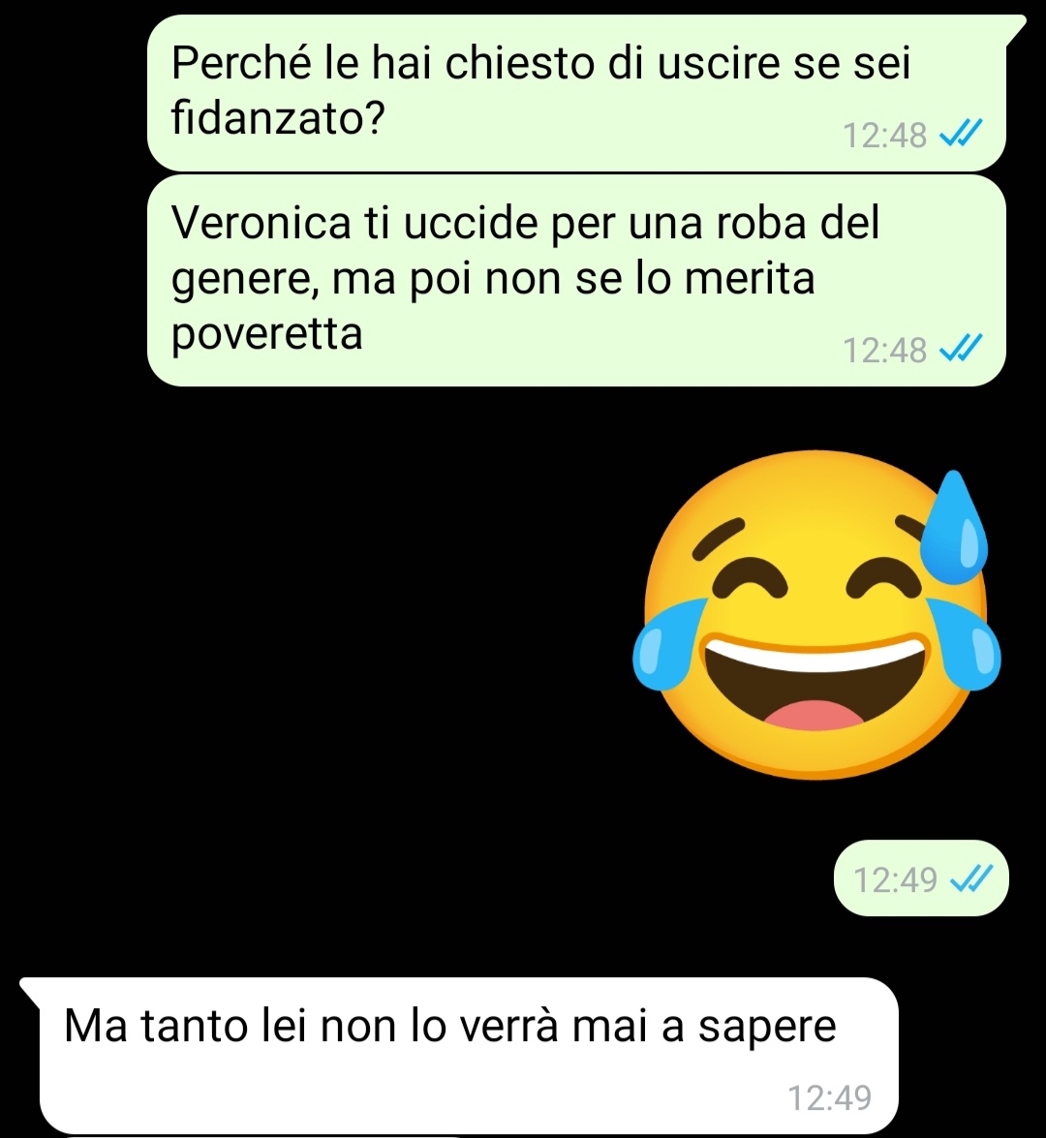Tap the right tear of emoji
The image size is (1046, 1138).
[x=966, y=644]
